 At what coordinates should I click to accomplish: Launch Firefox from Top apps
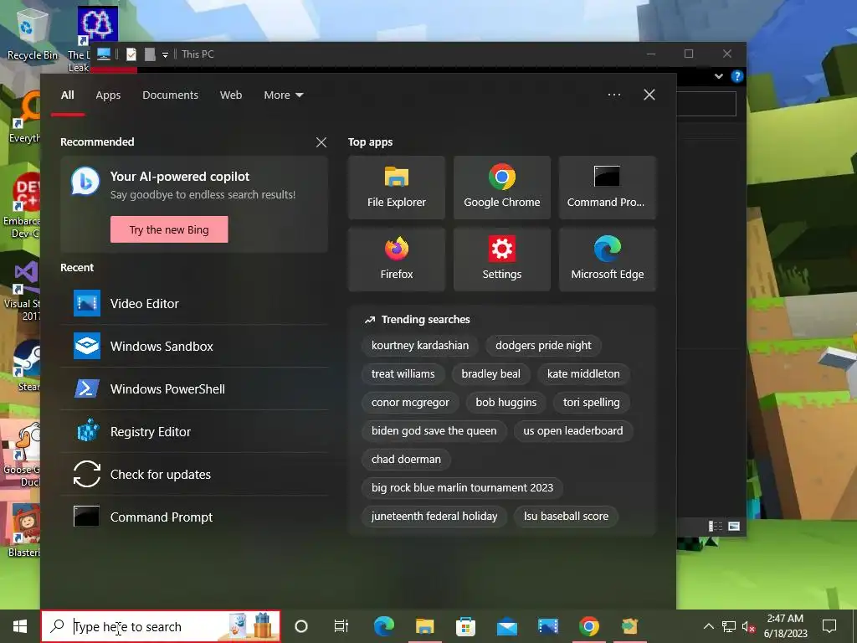click(x=396, y=260)
